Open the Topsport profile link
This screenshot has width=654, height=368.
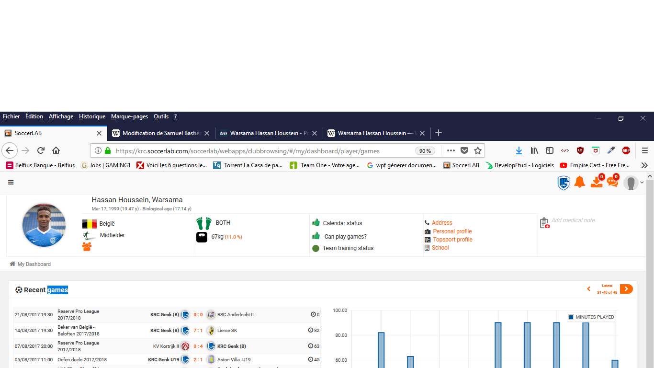point(452,240)
